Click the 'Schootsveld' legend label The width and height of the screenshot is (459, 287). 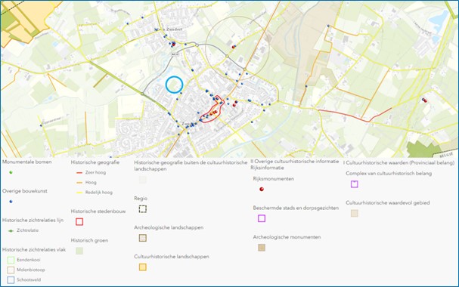[x=29, y=279]
